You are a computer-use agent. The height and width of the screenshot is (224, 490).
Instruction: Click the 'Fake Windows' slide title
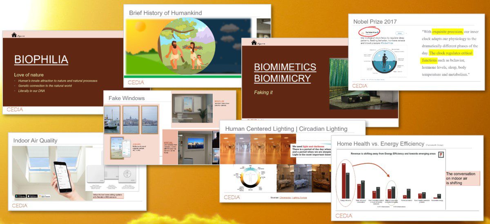[x=127, y=98]
